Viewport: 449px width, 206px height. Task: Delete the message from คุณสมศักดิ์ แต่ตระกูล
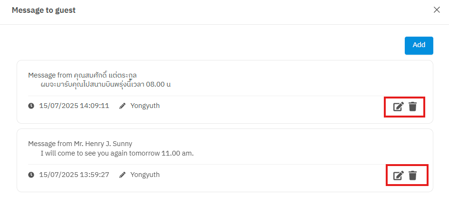click(x=412, y=107)
